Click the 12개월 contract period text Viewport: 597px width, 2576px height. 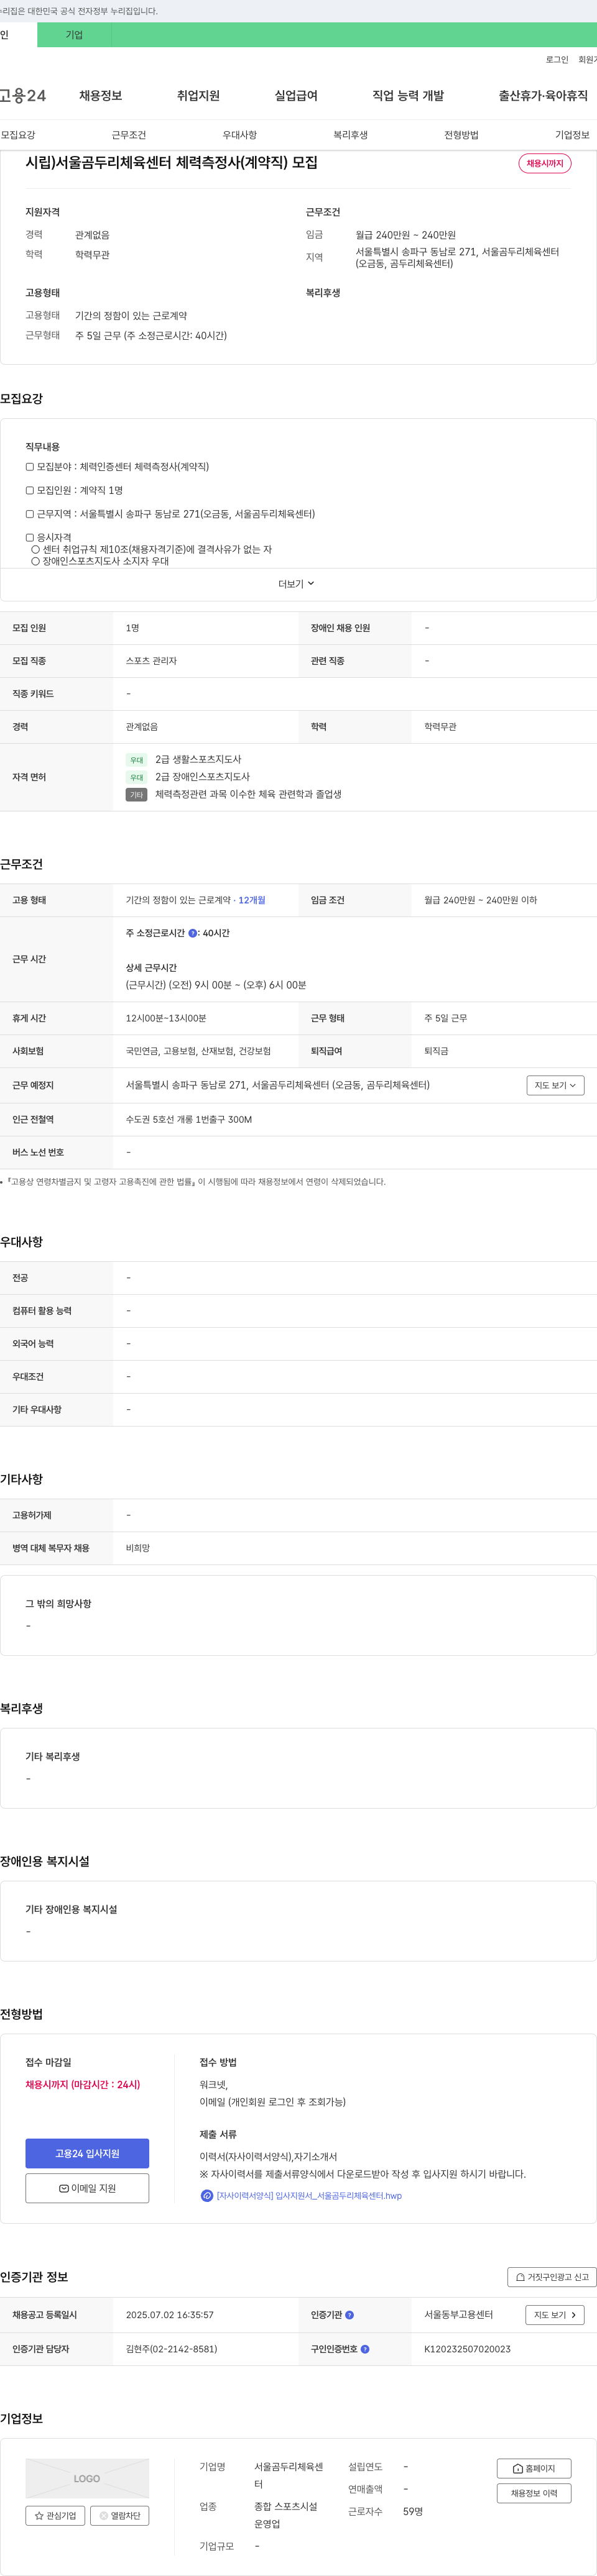(251, 900)
